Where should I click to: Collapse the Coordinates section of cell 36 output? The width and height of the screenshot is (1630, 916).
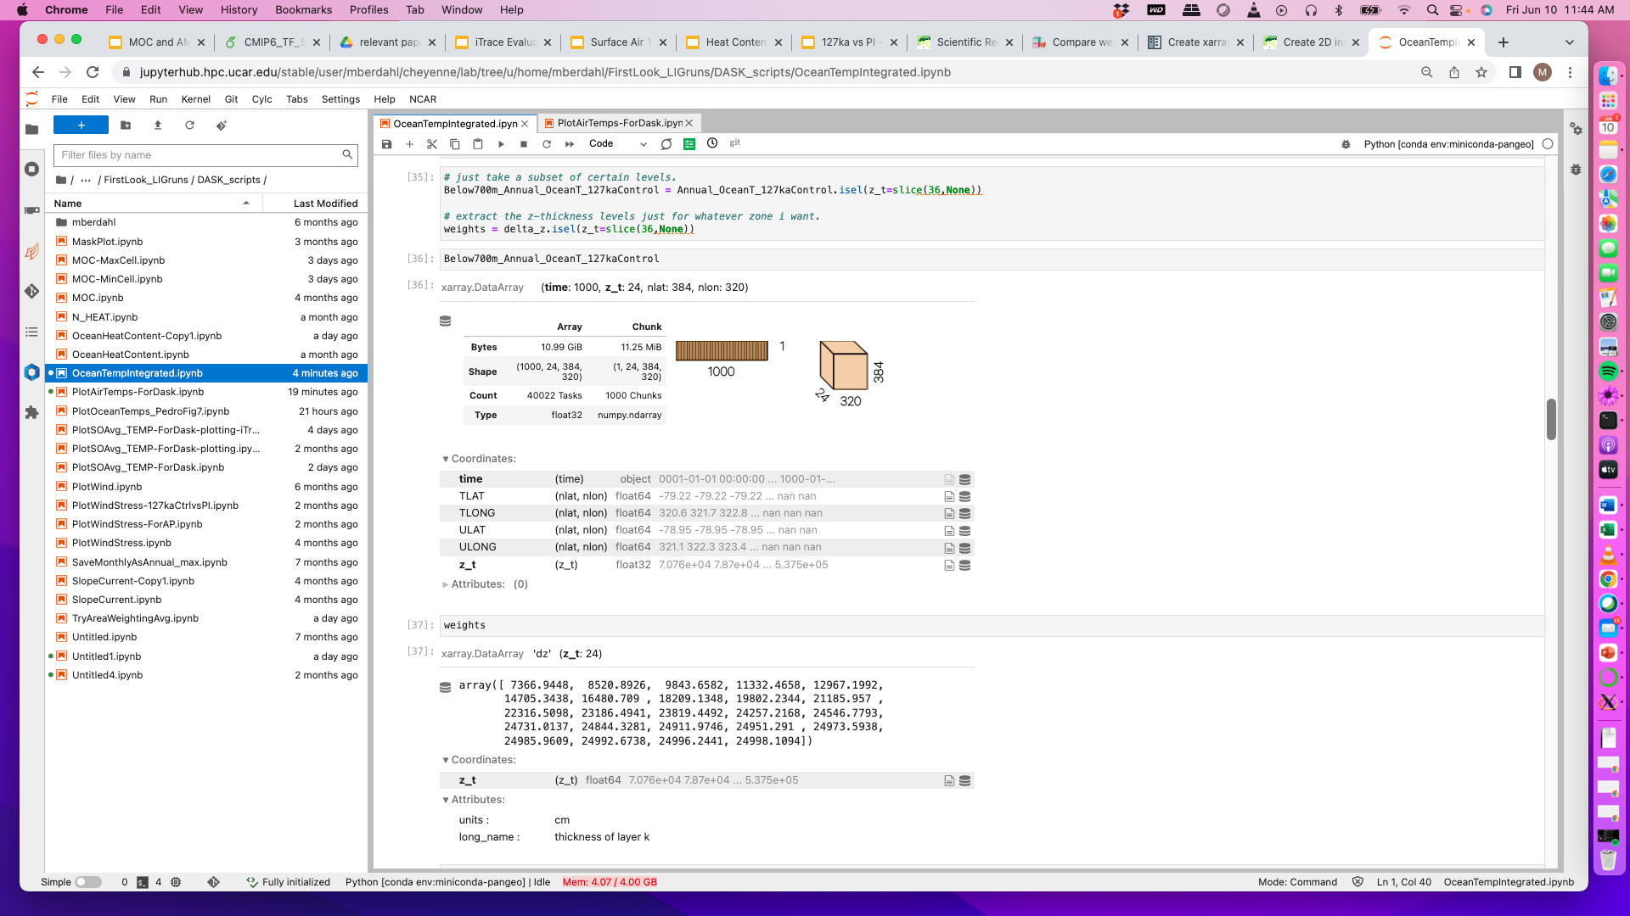pyautogui.click(x=479, y=459)
